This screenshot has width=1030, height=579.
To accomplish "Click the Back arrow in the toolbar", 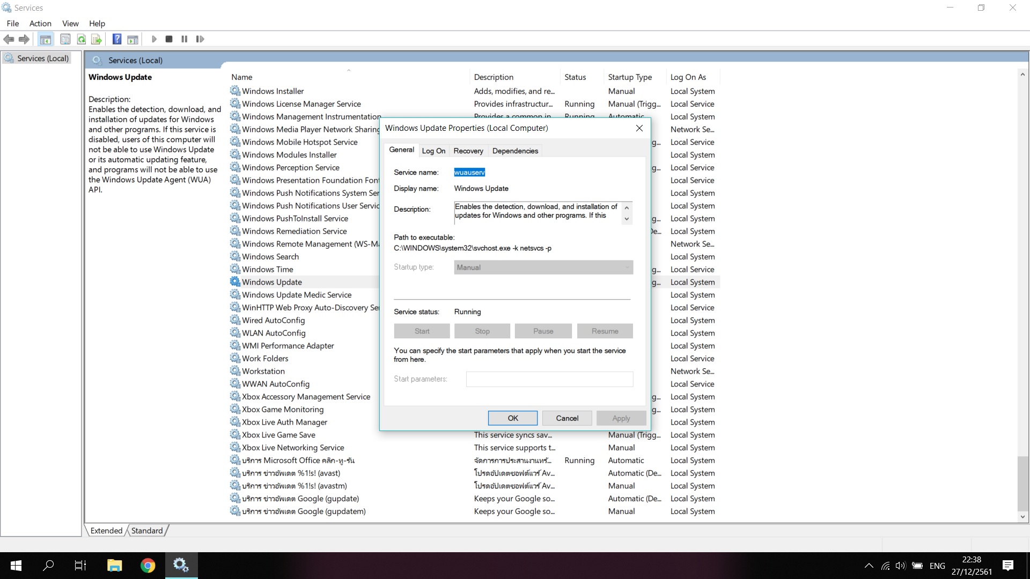I will [x=9, y=39].
